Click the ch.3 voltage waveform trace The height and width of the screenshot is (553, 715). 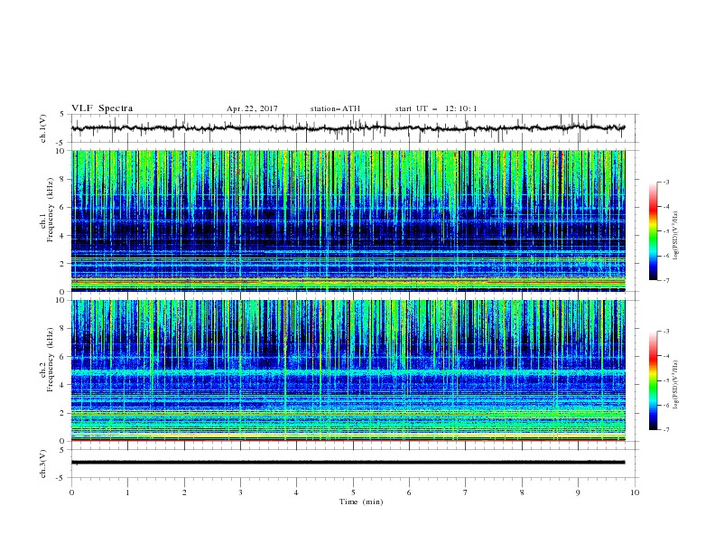click(348, 463)
